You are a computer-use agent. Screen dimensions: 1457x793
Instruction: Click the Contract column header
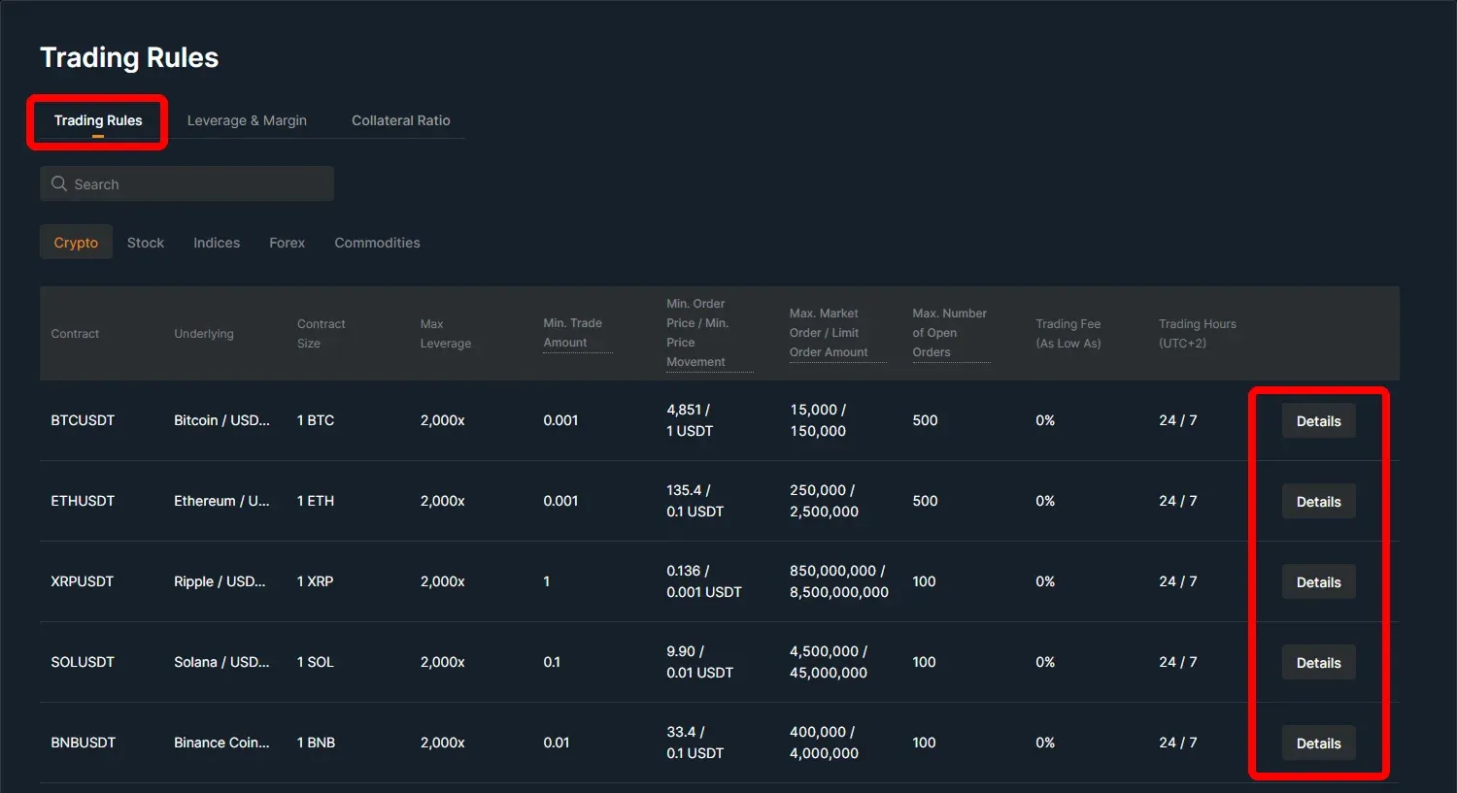pyautogui.click(x=75, y=334)
